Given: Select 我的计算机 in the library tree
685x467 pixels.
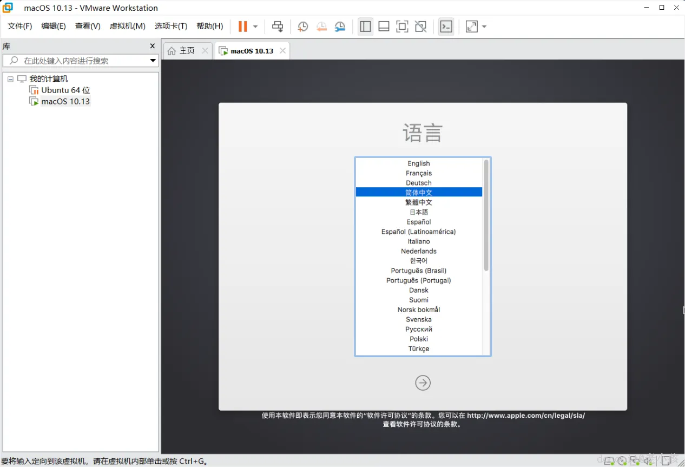Looking at the screenshot, I should pyautogui.click(x=49, y=79).
